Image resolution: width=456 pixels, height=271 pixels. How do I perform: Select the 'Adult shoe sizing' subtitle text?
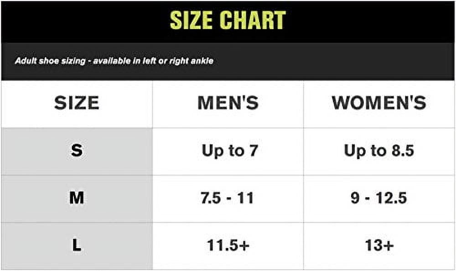point(50,61)
